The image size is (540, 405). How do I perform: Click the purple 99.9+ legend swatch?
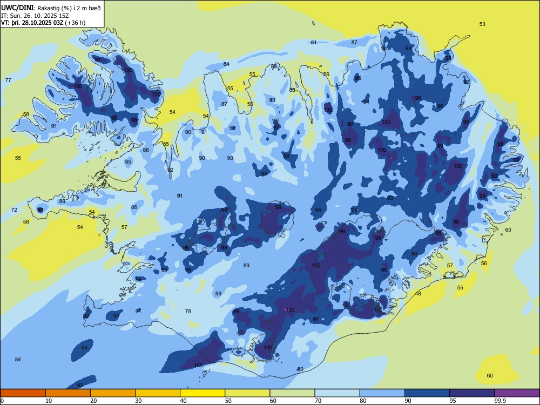click(517, 393)
